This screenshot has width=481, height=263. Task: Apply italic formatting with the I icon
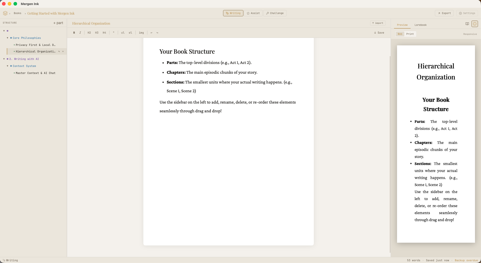pyautogui.click(x=80, y=33)
